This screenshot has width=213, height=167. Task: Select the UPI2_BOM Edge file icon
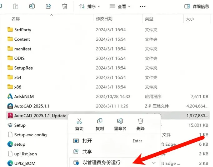click(x=10, y=163)
